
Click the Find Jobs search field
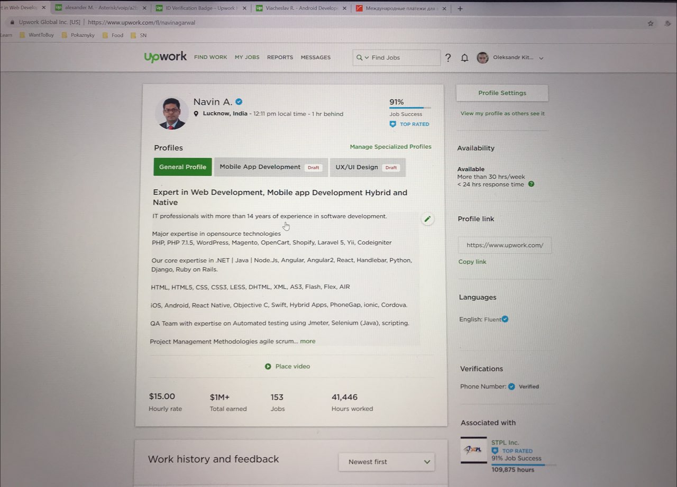[397, 58]
